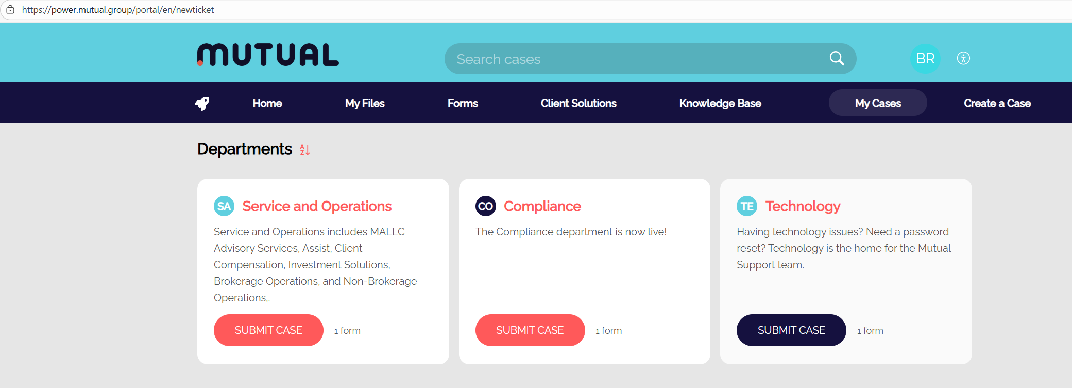
Task: Go to the Home menu item
Action: click(x=267, y=103)
